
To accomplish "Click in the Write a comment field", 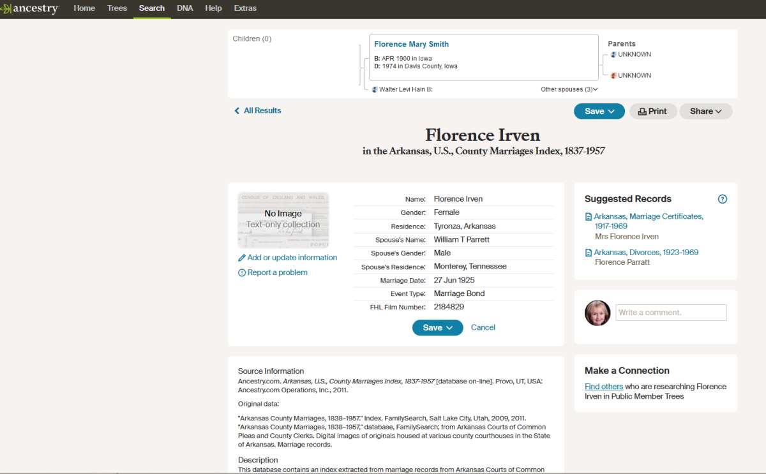I will pos(670,313).
